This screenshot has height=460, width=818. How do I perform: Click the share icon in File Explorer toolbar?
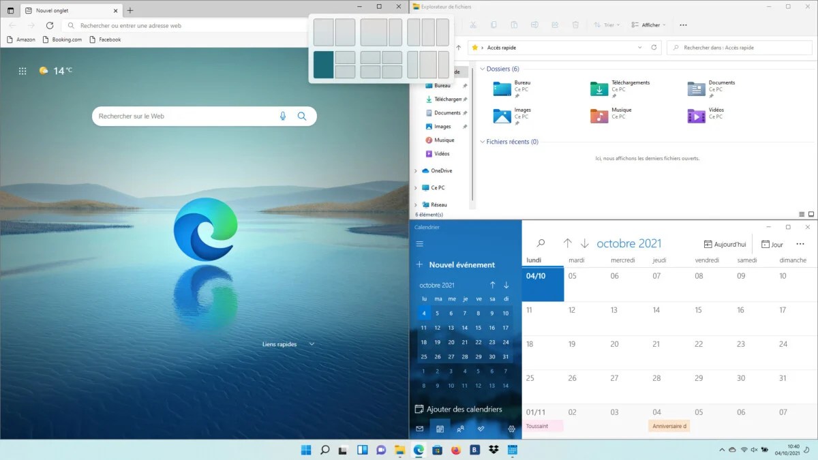555,25
